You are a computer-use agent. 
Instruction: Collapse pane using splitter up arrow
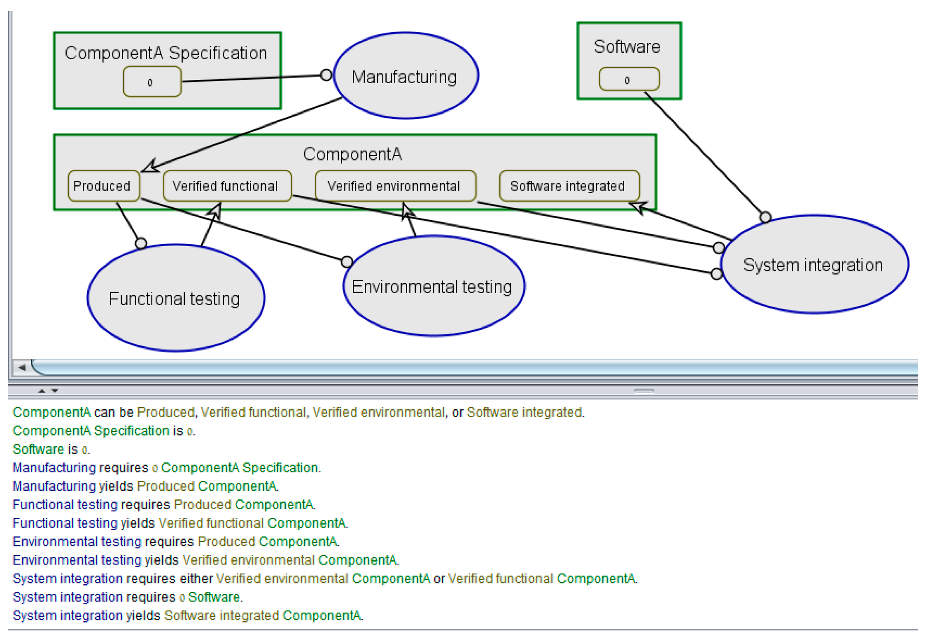[42, 391]
